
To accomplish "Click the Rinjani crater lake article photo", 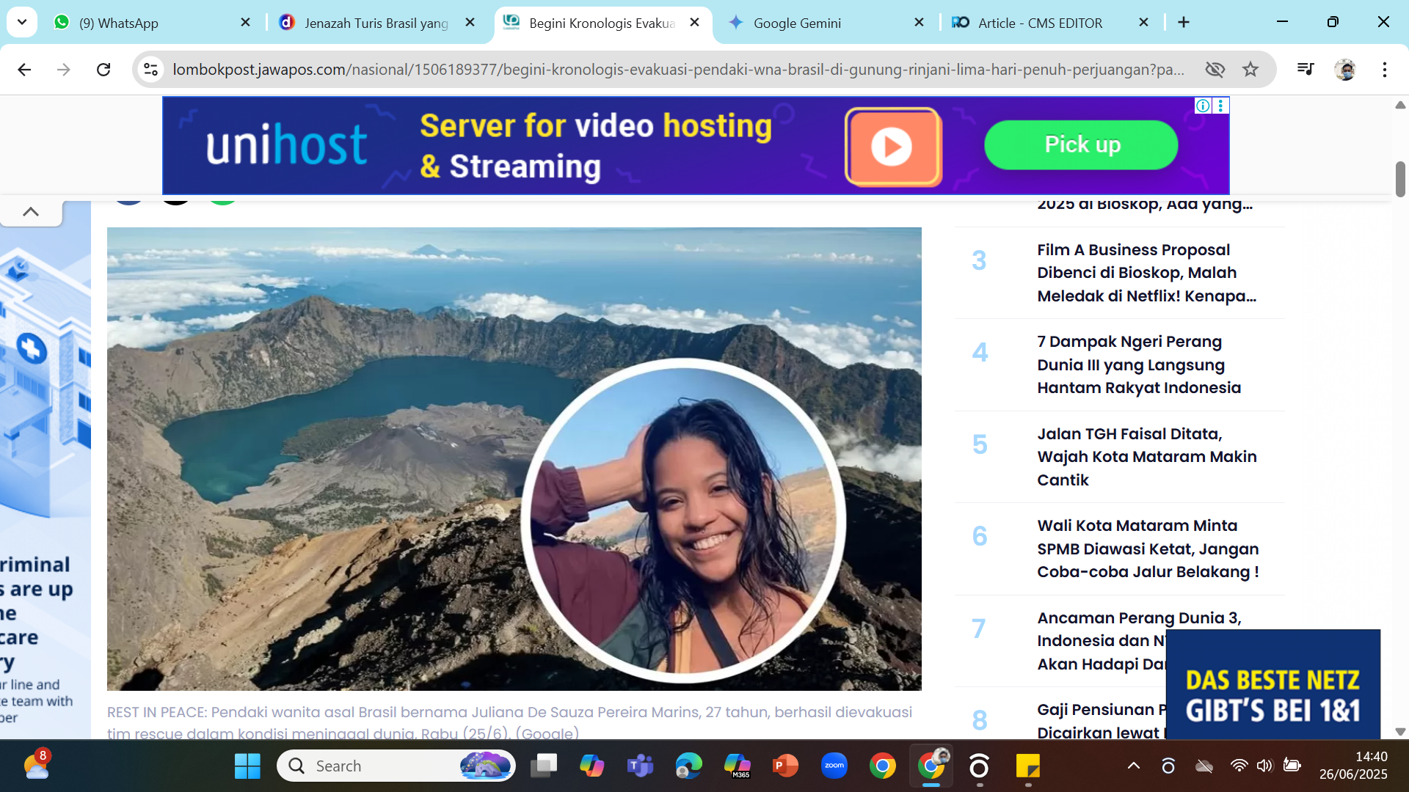I will (x=514, y=458).
